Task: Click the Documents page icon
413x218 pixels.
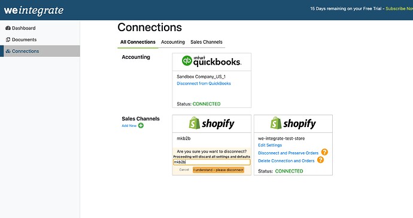Action: point(8,40)
